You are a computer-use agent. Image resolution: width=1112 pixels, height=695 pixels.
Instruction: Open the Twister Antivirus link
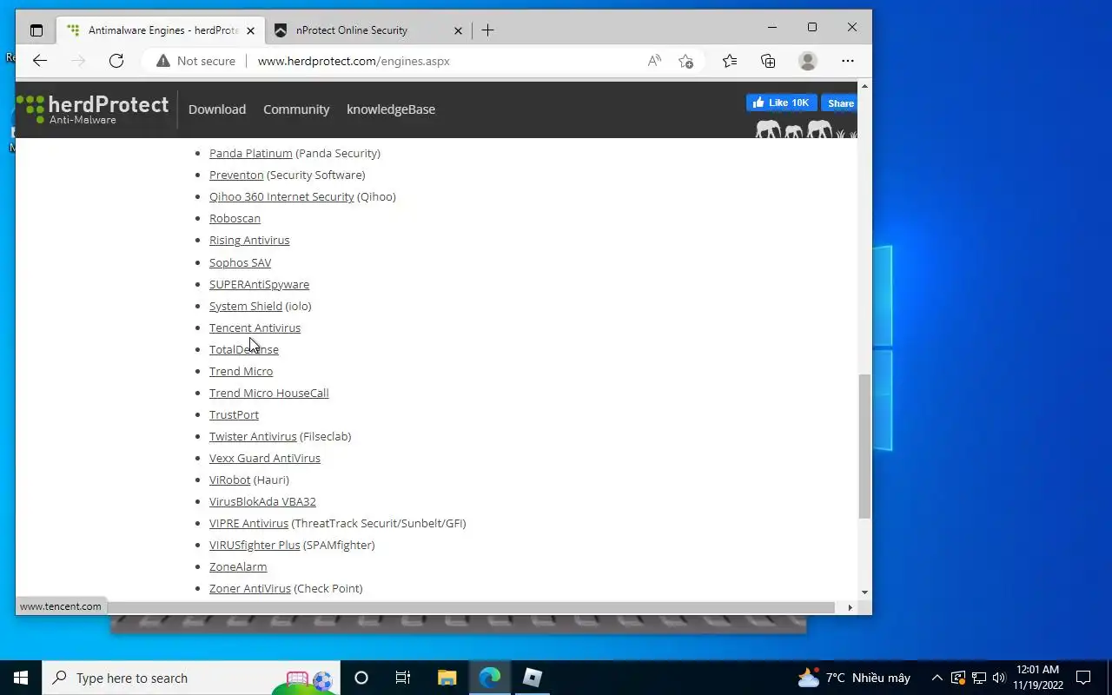point(253,436)
